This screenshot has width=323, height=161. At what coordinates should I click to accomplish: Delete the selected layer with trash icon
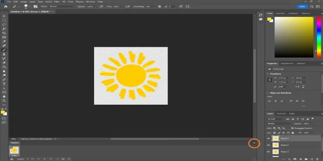click(x=317, y=159)
